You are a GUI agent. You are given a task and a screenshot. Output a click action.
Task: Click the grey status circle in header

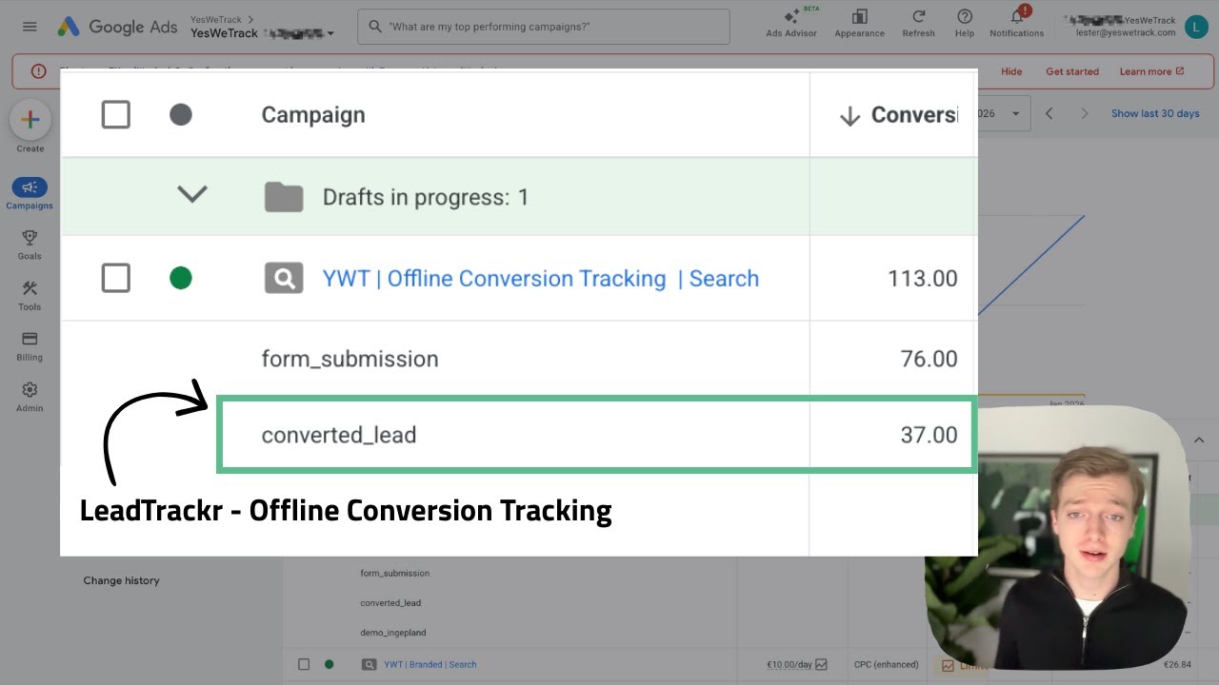click(181, 115)
